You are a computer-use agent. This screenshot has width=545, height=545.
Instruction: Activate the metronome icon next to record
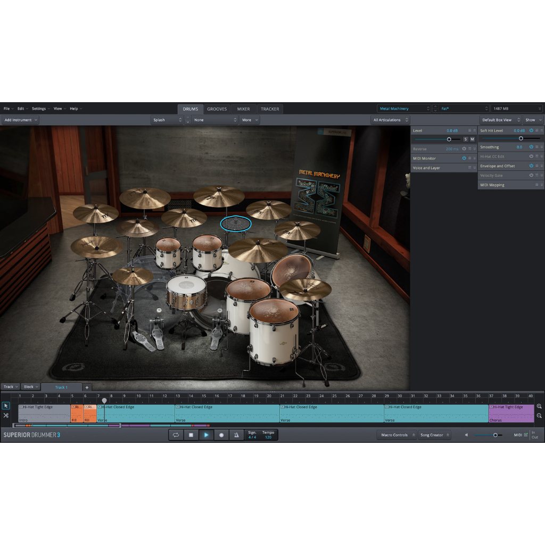(x=236, y=435)
